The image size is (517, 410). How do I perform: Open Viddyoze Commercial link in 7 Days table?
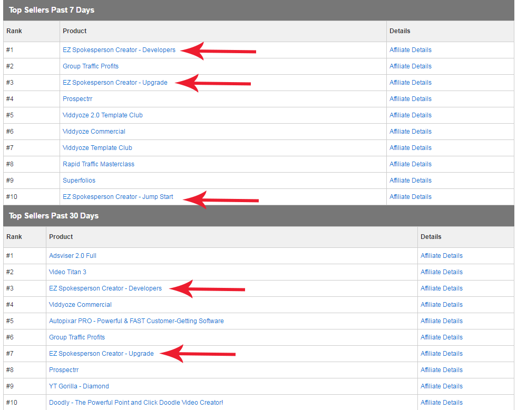94,132
